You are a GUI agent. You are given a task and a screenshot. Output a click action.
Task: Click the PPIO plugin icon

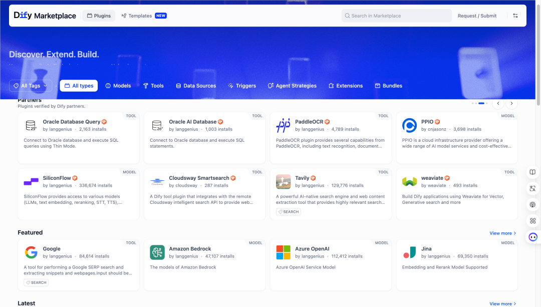tap(410, 125)
